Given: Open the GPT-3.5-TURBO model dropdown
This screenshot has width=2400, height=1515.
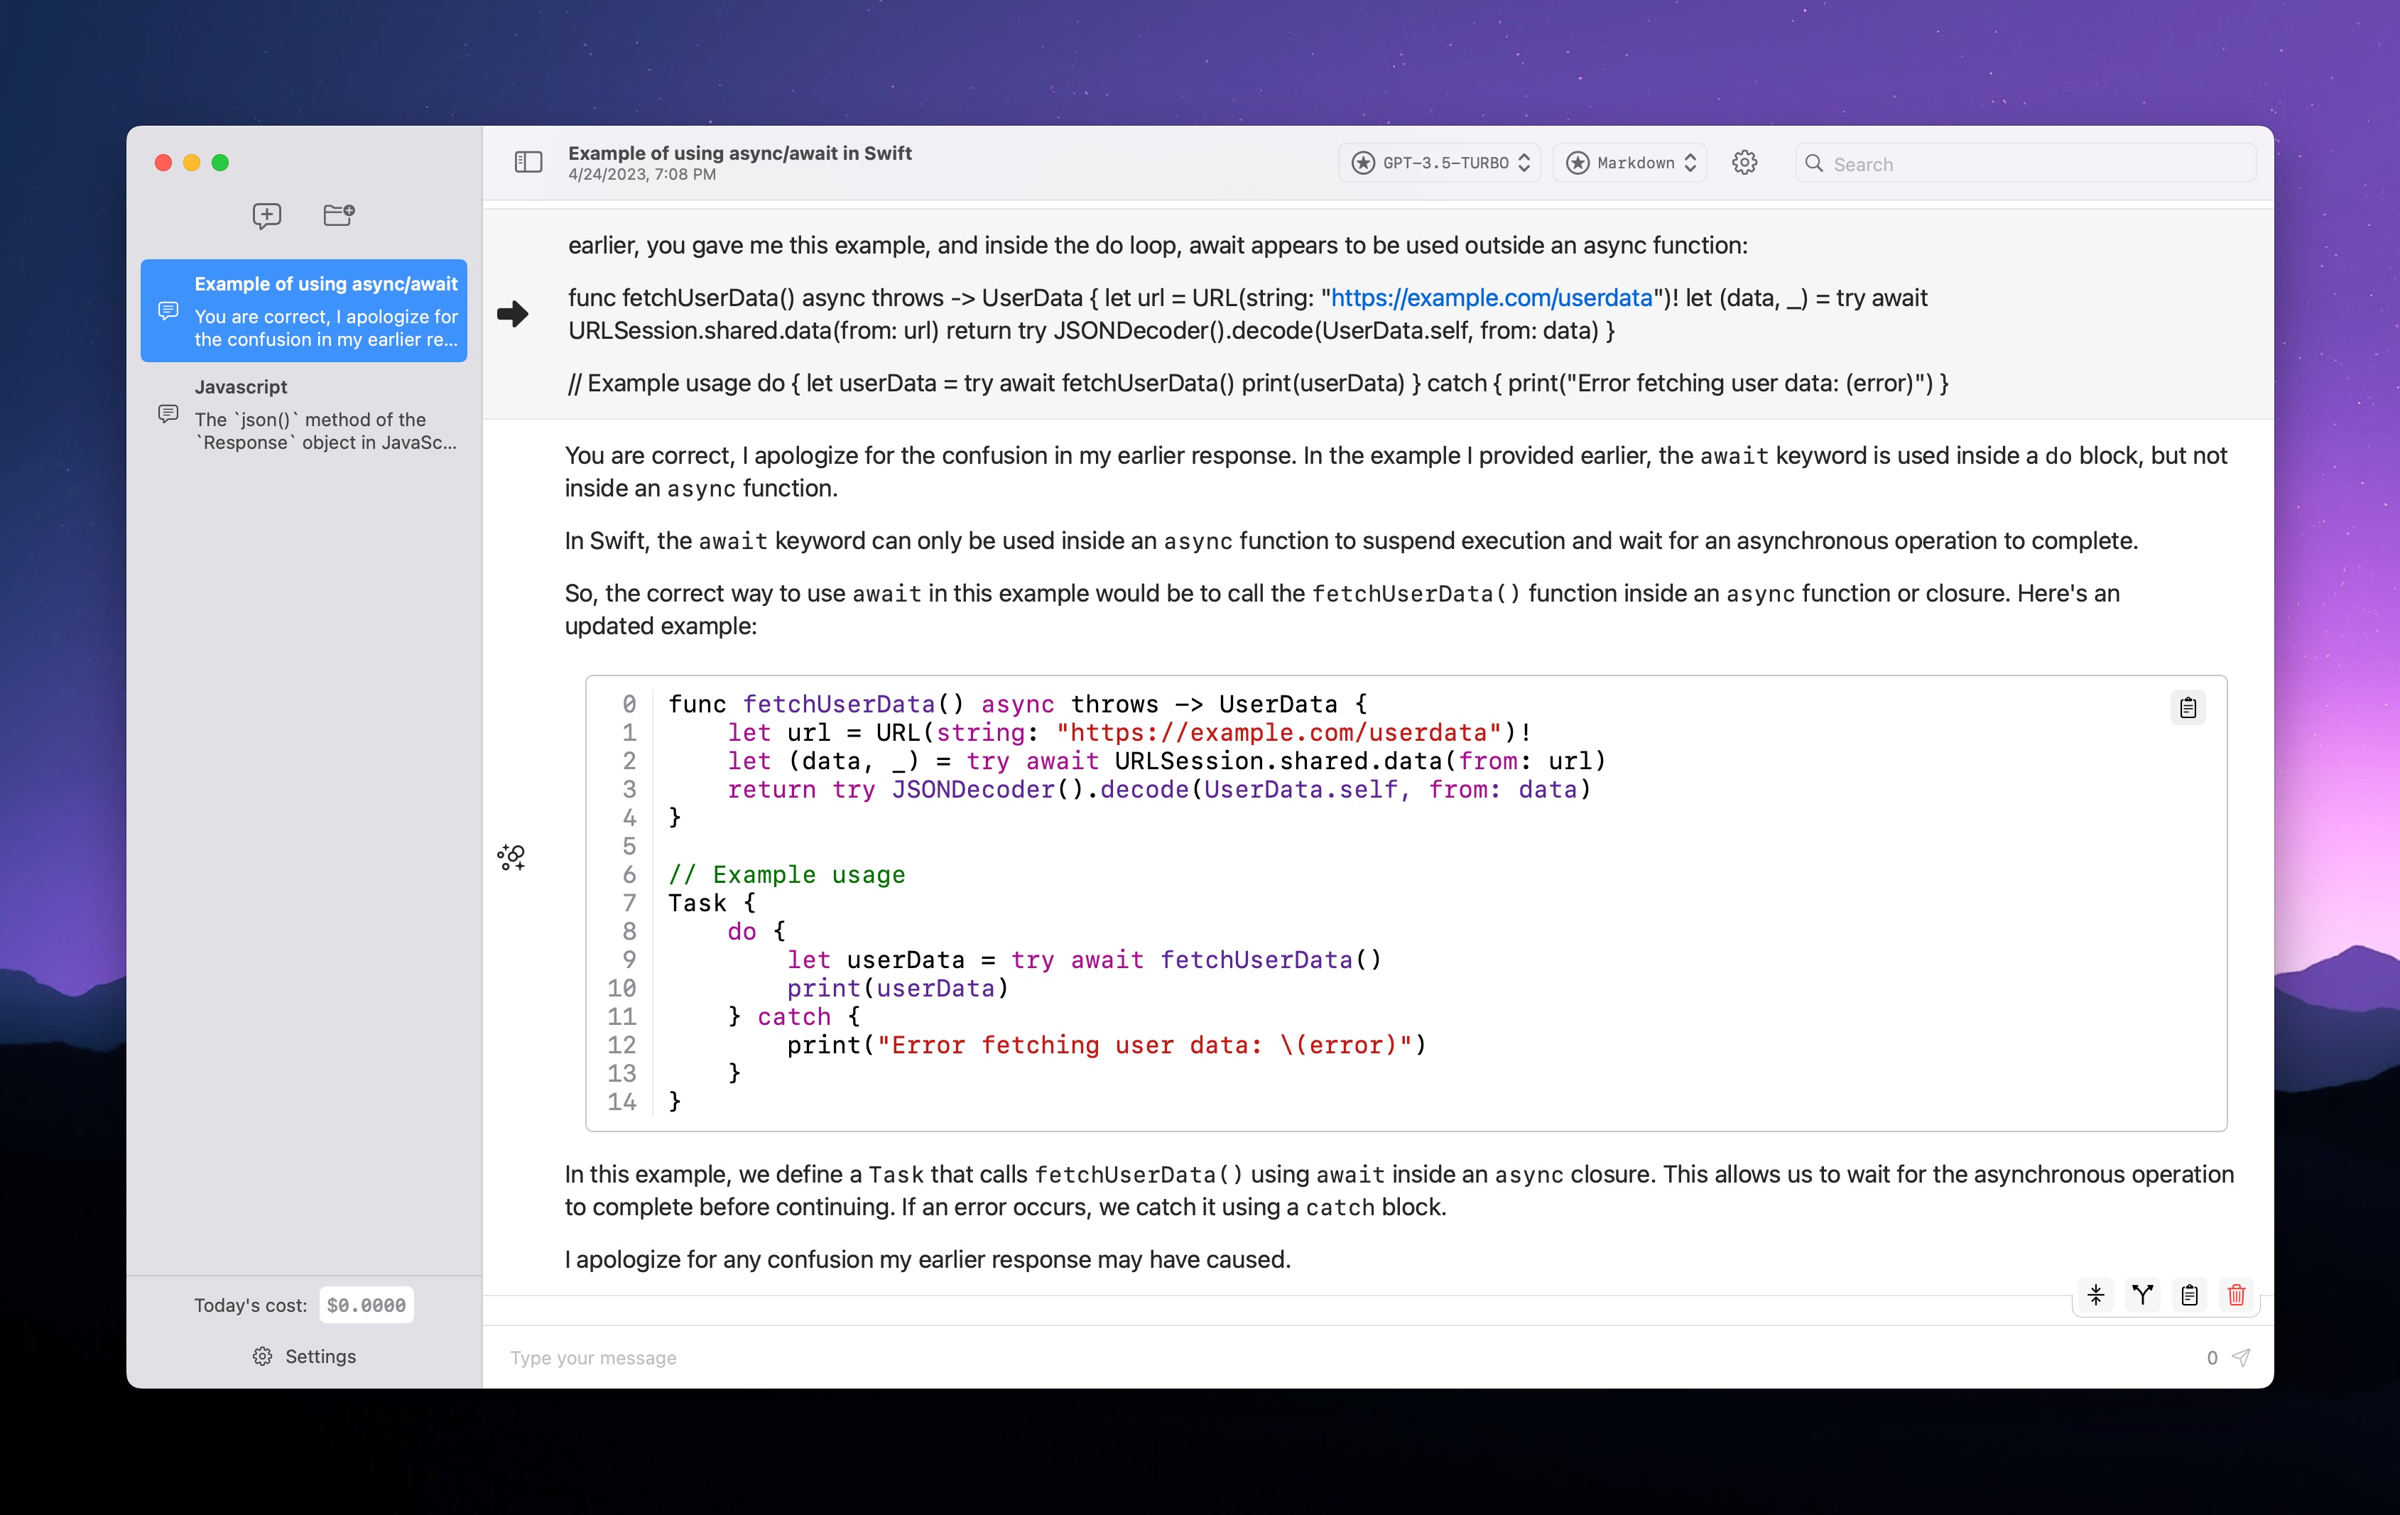Looking at the screenshot, I should click(x=1439, y=163).
